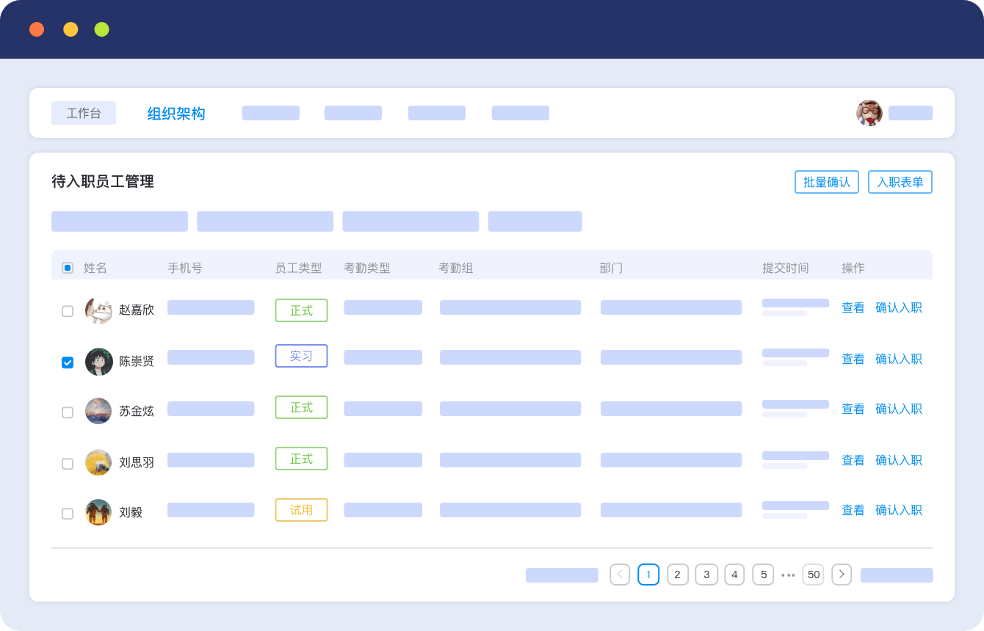This screenshot has width=984, height=631.
Task: Toggle the select-all checkbox in table header
Action: [68, 268]
